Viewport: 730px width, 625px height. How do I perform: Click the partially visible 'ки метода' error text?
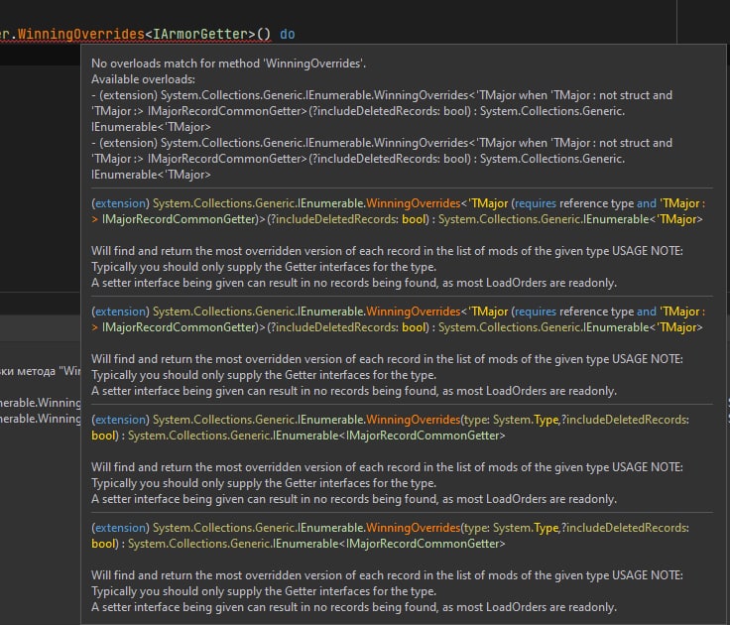coord(41,371)
